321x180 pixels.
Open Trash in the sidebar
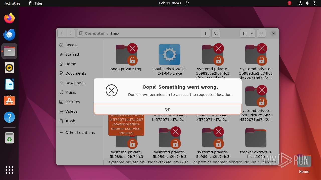80,121
